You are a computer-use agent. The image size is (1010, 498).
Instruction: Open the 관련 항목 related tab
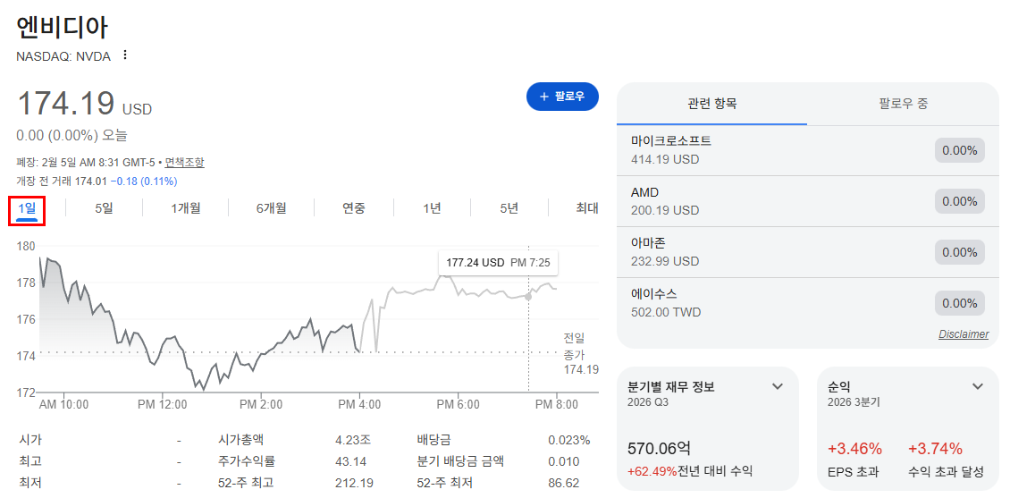pyautogui.click(x=711, y=103)
